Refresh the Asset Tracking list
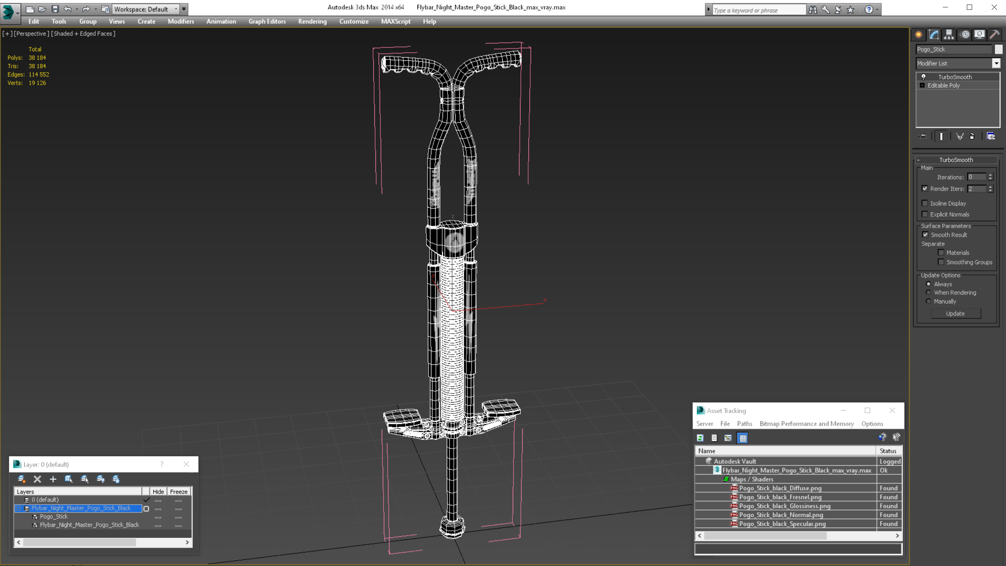Viewport: 1006px width, 566px height. click(700, 438)
